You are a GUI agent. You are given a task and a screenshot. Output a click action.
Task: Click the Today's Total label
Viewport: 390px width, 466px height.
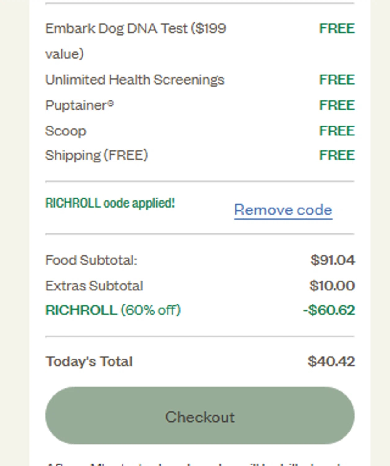tap(89, 361)
